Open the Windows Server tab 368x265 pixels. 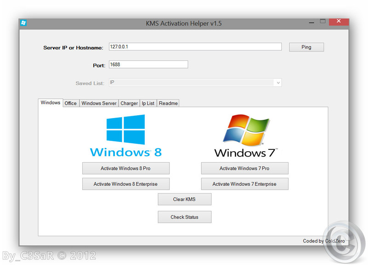point(99,103)
